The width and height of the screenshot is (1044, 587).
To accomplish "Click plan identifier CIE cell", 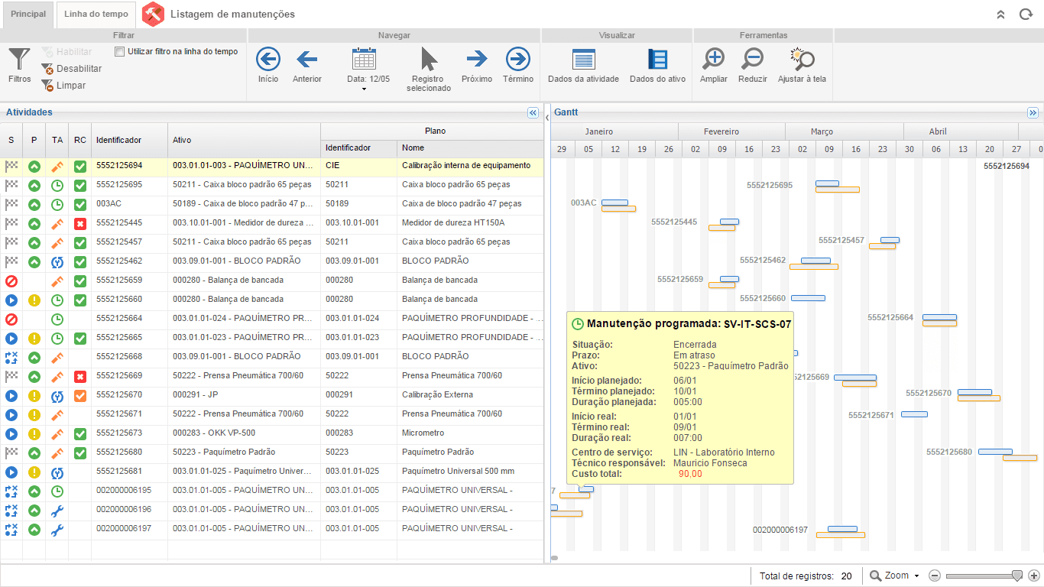I will click(359, 165).
